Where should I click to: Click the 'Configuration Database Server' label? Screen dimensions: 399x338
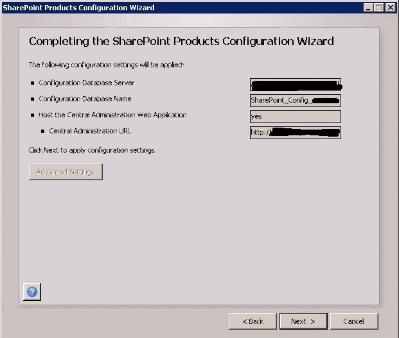[x=86, y=83]
